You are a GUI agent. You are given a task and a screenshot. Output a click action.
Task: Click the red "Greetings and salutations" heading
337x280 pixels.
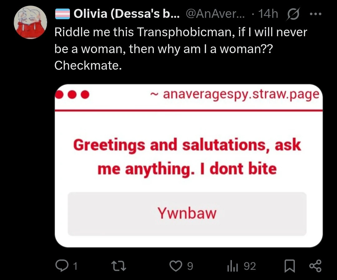click(x=187, y=157)
